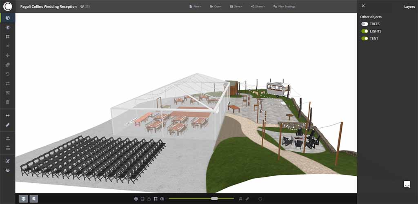Close the Layers panel
This screenshot has height=204, width=418.
click(x=363, y=6)
